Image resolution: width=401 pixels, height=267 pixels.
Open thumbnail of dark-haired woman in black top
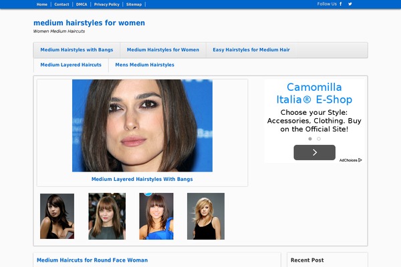[57, 216]
